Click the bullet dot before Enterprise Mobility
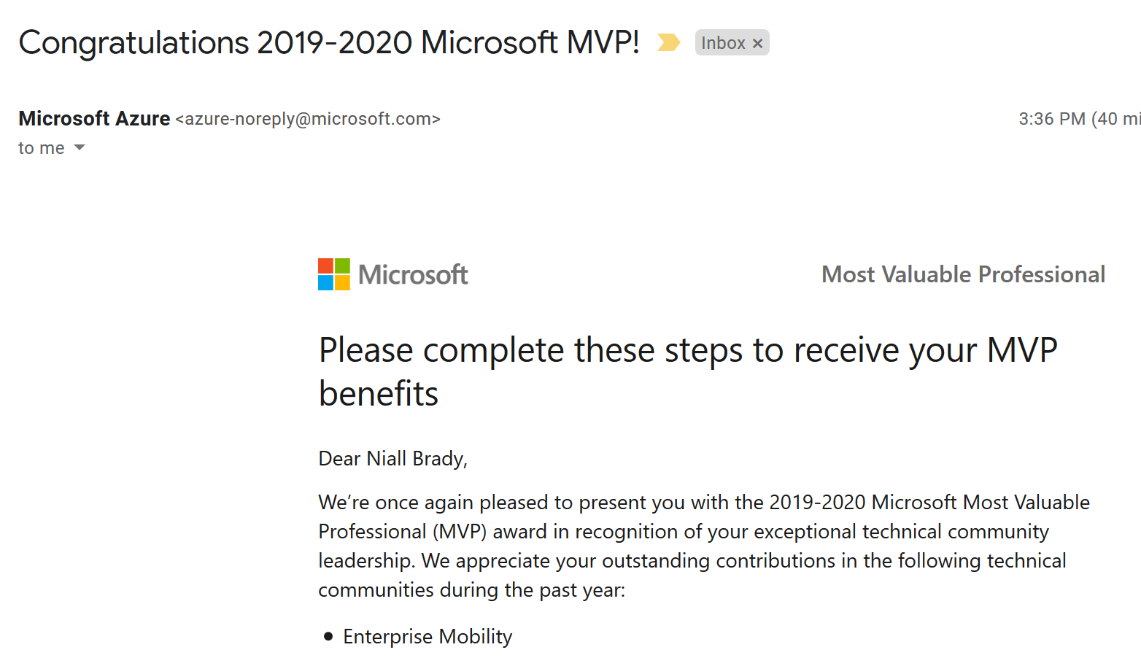The width and height of the screenshot is (1141, 658). (x=328, y=637)
